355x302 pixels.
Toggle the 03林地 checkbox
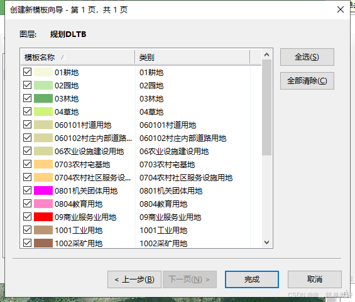(28, 98)
